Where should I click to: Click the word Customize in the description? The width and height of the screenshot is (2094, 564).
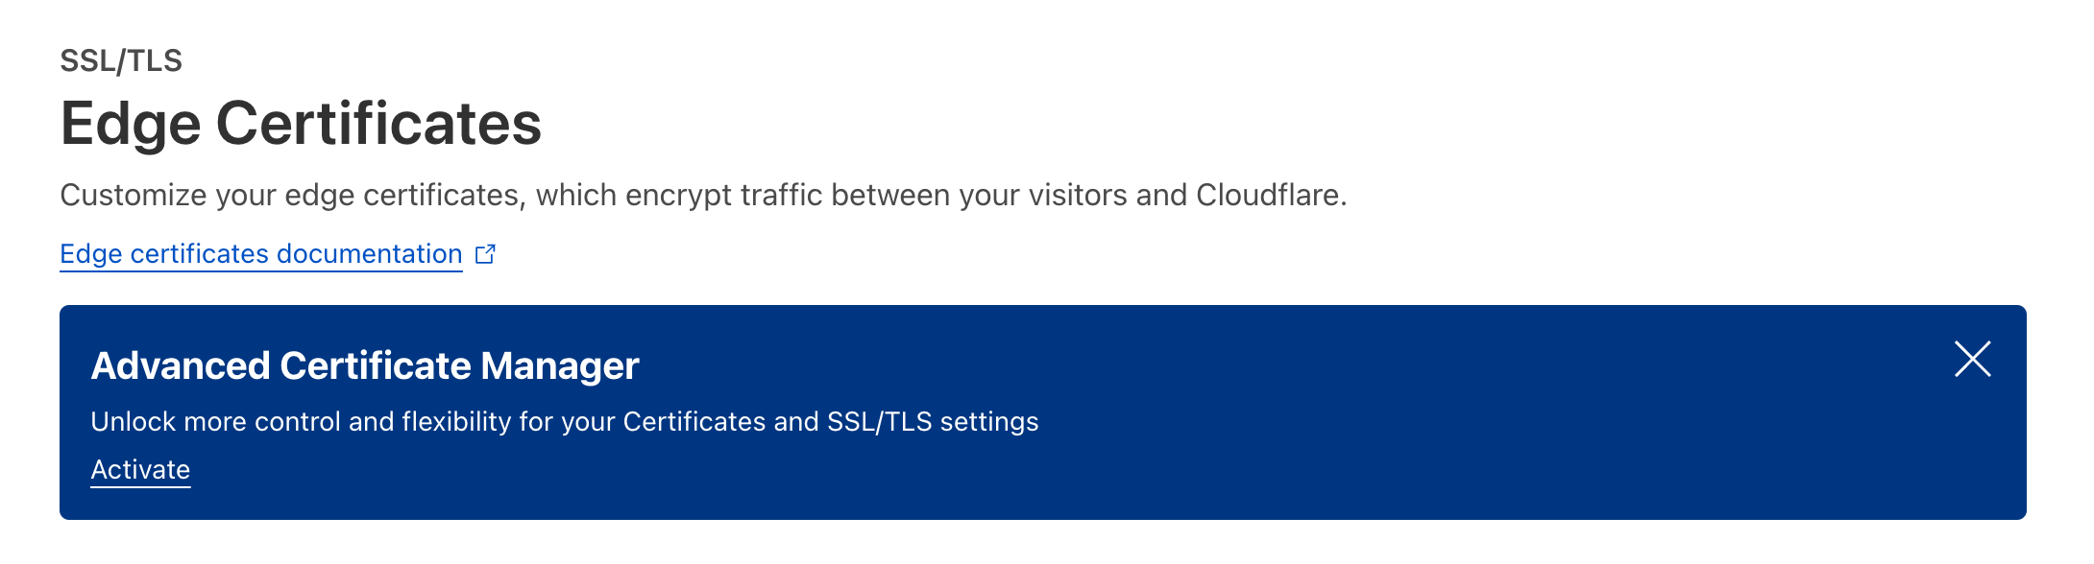pos(134,196)
